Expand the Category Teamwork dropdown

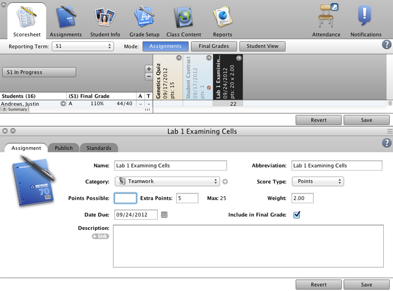pyautogui.click(x=167, y=181)
